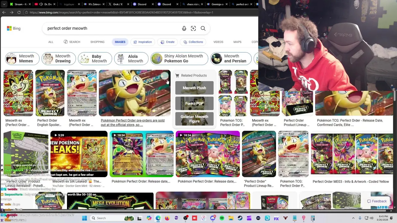Click the Alola Meowth suggestion chip

pos(131,59)
